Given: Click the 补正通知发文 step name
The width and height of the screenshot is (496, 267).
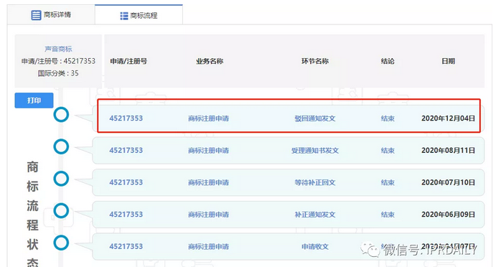Looking at the screenshot, I should click(314, 215).
